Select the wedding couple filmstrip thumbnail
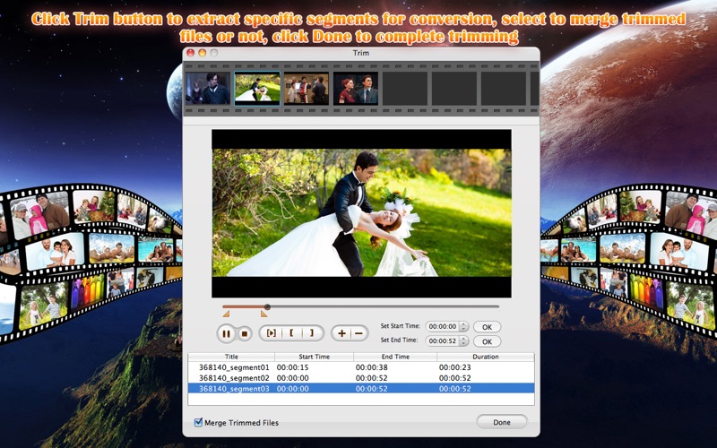This screenshot has height=448, width=717. pyautogui.click(x=257, y=89)
